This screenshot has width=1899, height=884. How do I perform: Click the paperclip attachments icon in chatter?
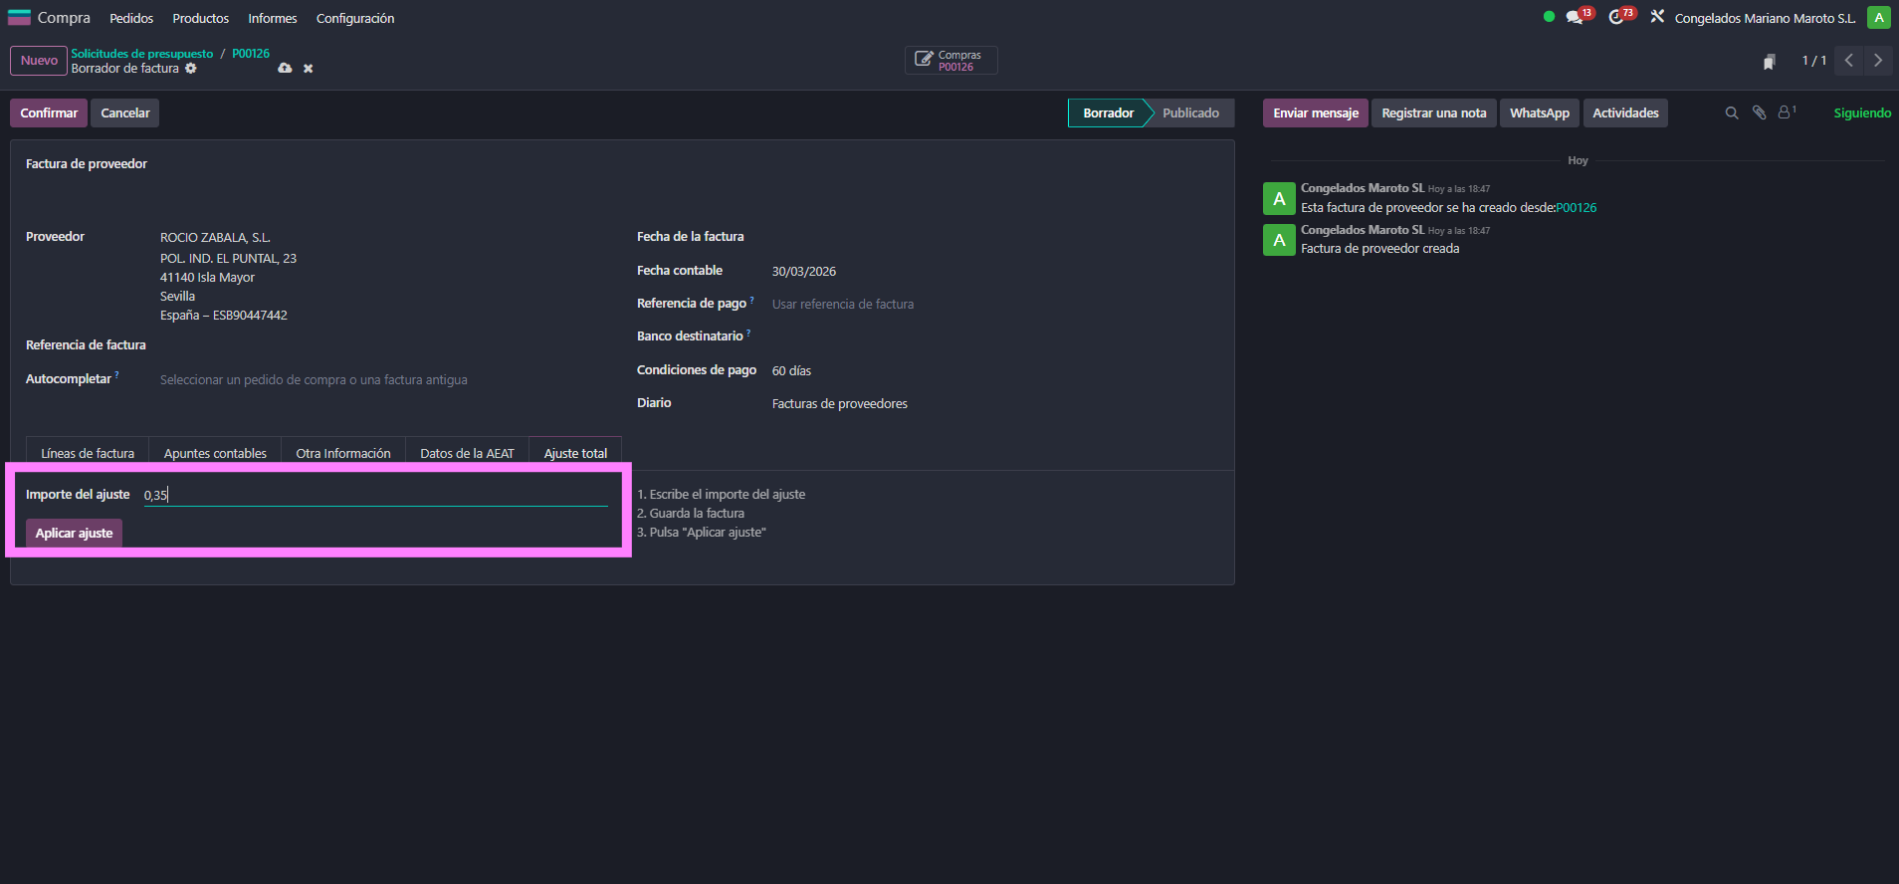click(x=1759, y=113)
